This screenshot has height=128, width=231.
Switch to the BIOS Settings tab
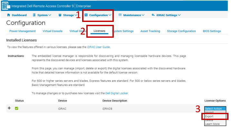tap(212, 31)
